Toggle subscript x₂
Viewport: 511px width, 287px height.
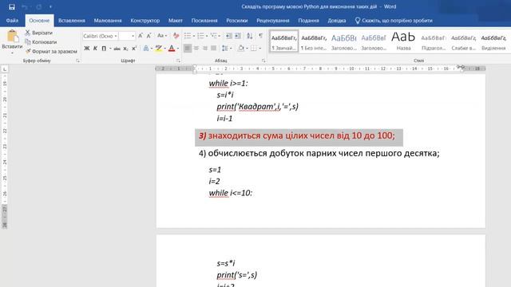(125, 49)
